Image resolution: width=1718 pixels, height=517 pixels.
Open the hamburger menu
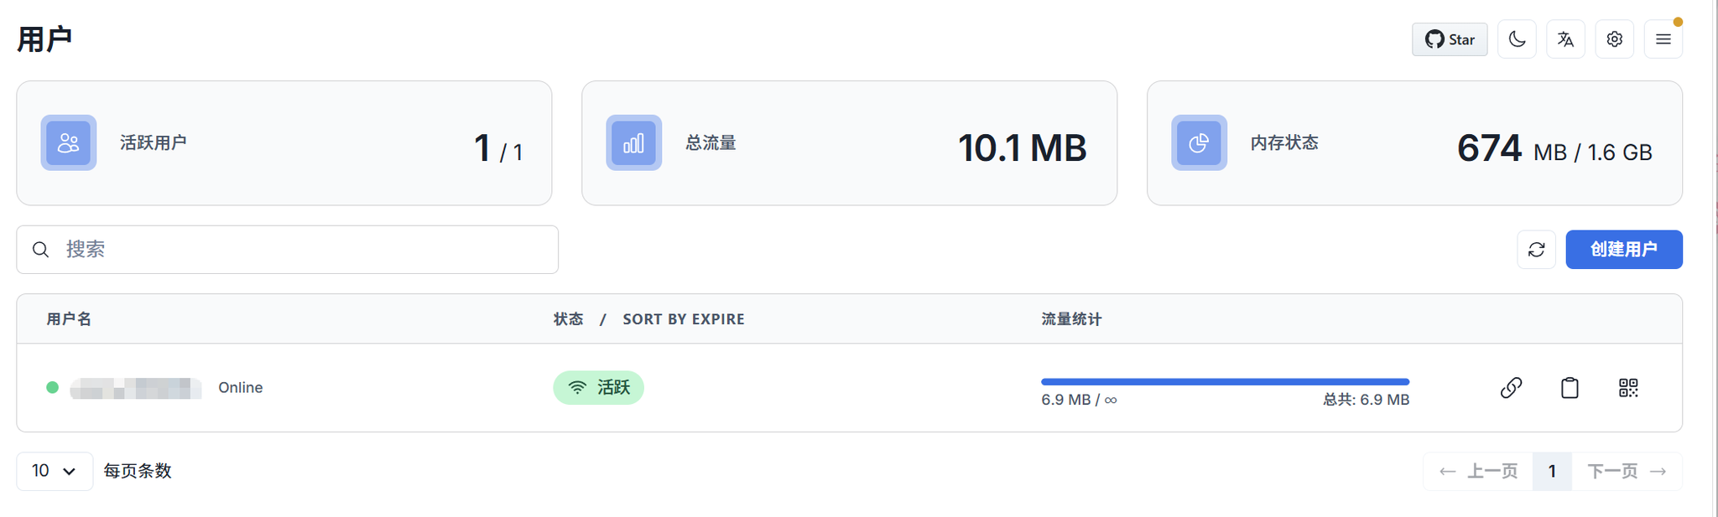click(1663, 39)
